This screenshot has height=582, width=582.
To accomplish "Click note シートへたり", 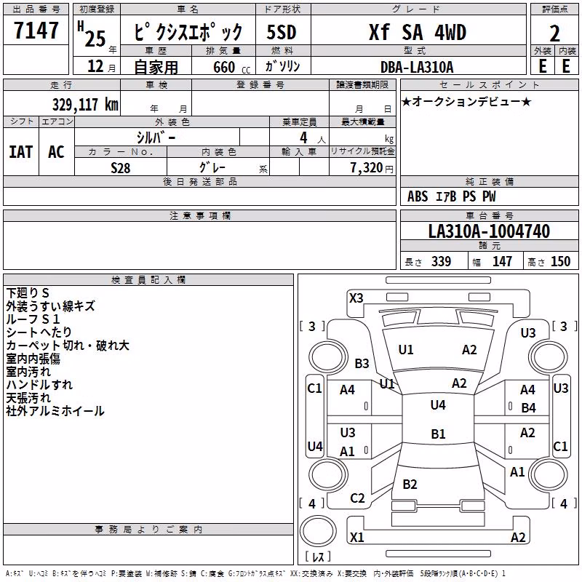I will click(39, 332).
